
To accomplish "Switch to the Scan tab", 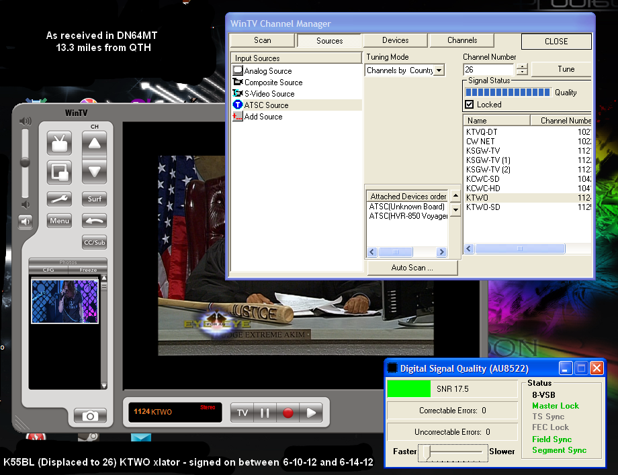I will pos(262,40).
